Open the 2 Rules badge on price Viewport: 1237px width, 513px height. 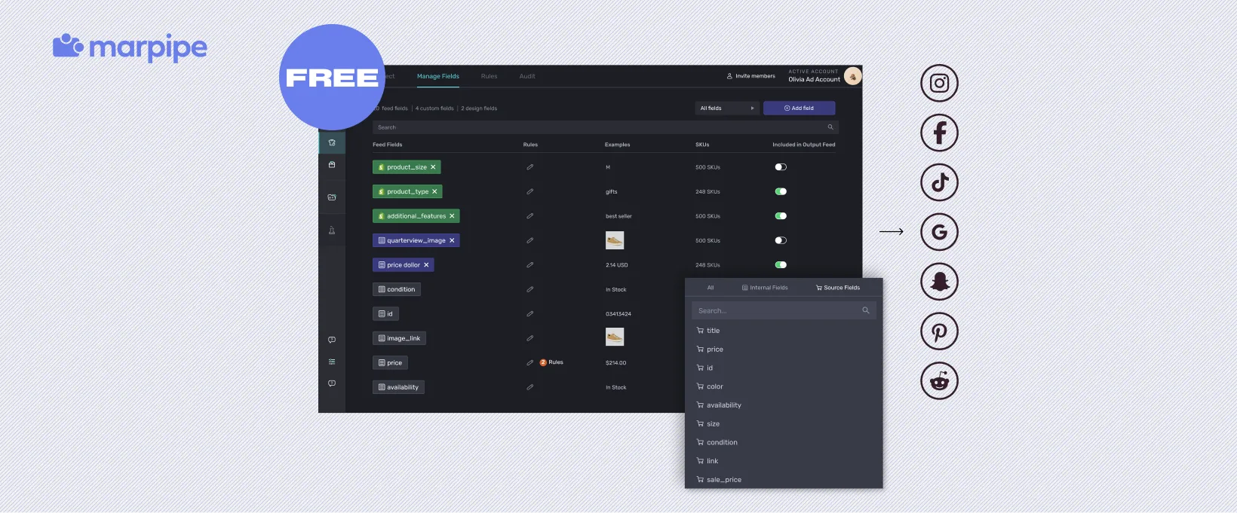(x=551, y=362)
